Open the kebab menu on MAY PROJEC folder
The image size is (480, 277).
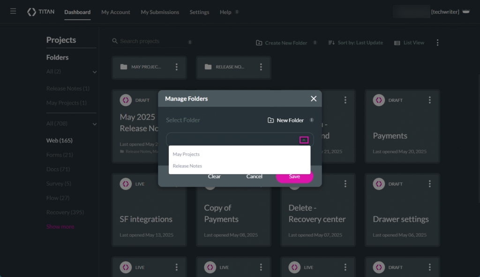tap(177, 67)
